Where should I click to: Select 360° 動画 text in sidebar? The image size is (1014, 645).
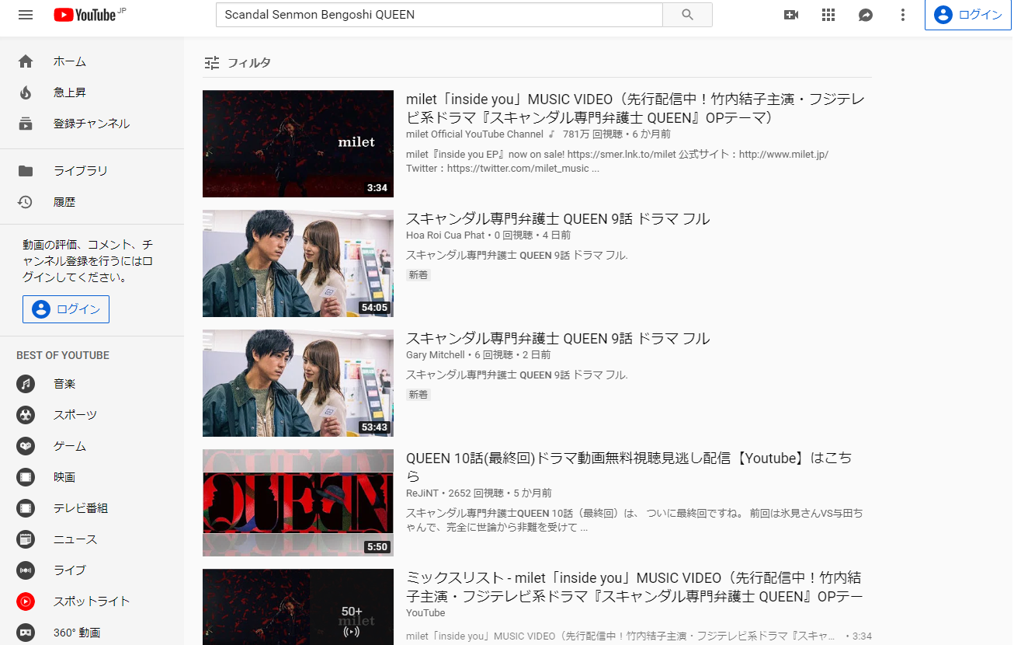(77, 633)
